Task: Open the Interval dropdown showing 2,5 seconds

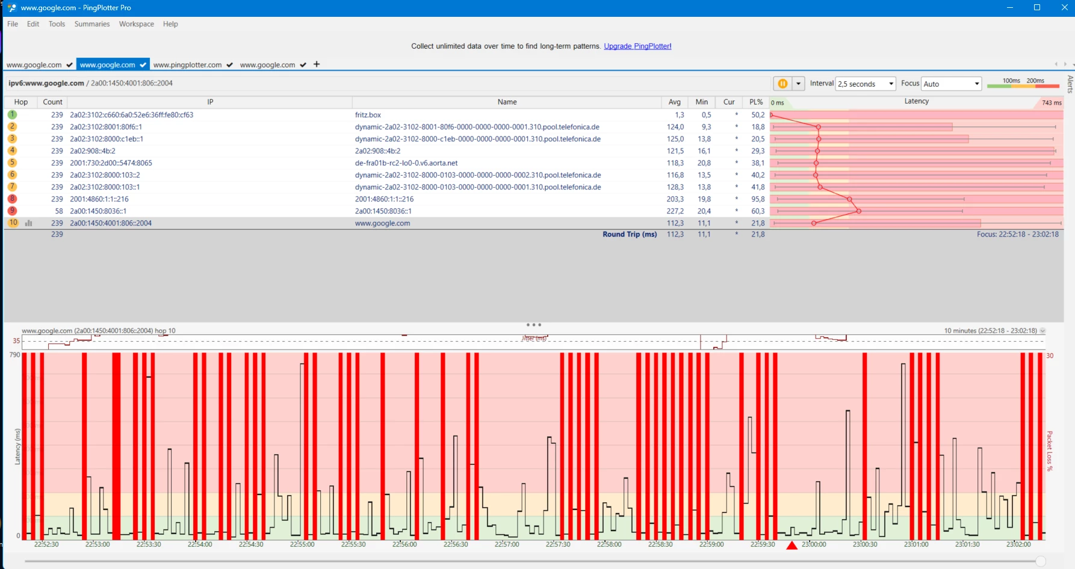Action: point(866,84)
